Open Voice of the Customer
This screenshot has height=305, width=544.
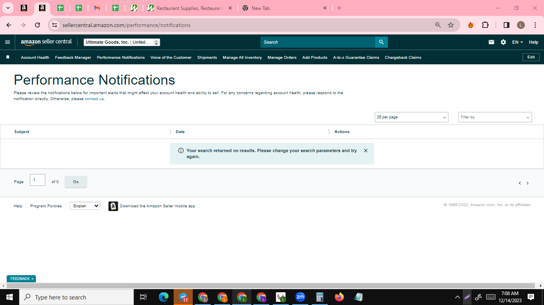point(171,57)
